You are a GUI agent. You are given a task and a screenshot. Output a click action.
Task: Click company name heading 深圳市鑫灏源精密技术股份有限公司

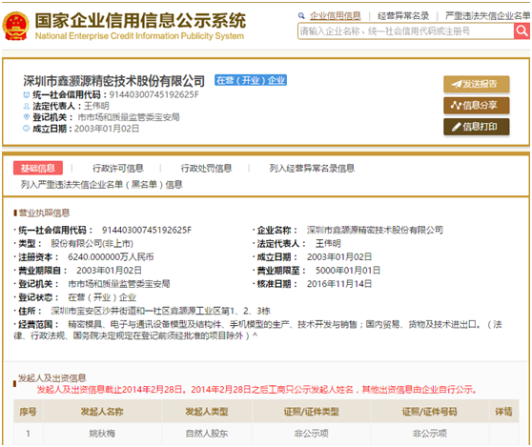pyautogui.click(x=114, y=81)
